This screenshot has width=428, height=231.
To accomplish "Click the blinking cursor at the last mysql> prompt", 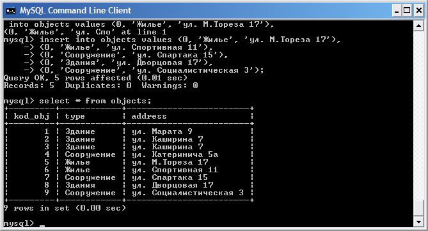I will [42, 226].
